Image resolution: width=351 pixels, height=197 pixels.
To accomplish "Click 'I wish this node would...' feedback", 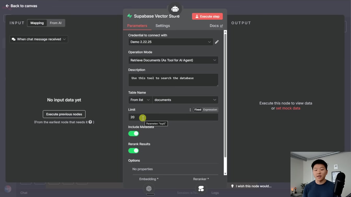I will coord(251,186).
